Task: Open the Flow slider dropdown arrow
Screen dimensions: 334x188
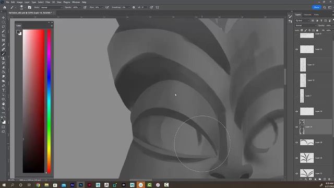Action: 102,7
